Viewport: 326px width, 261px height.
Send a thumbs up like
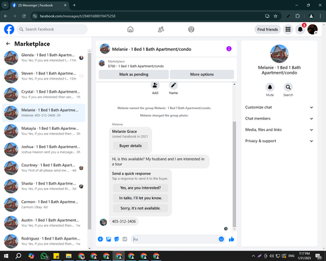(231, 239)
